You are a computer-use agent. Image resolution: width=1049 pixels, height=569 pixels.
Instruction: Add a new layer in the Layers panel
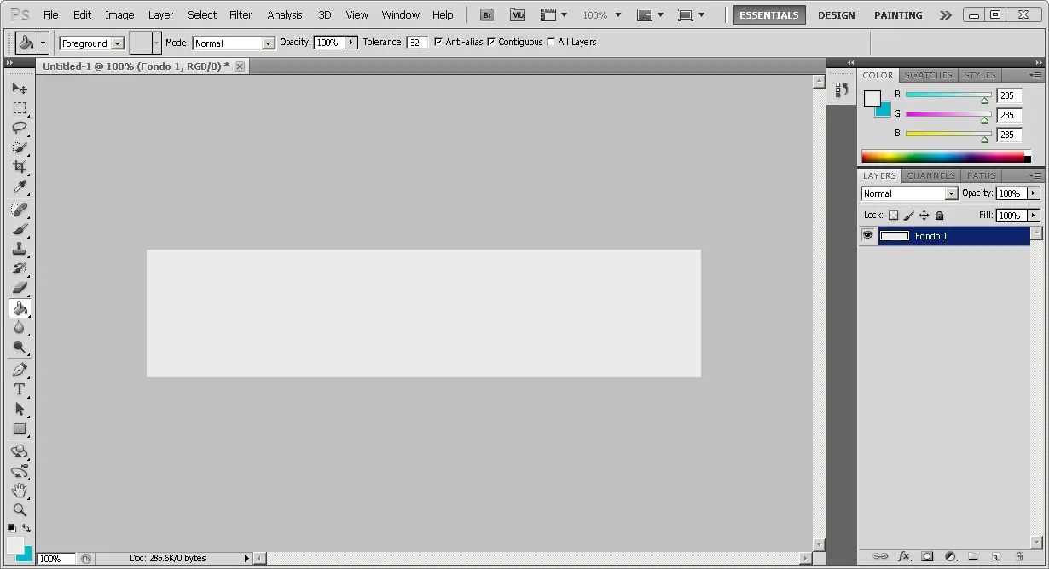pos(995,555)
